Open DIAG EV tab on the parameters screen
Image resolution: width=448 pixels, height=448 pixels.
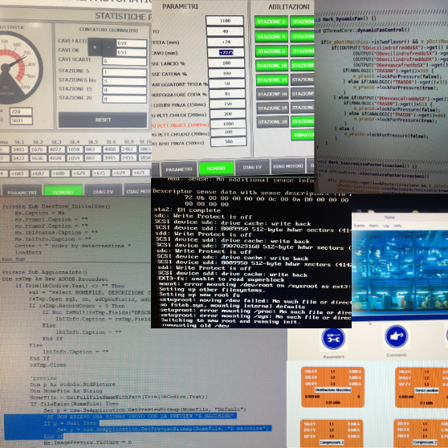coord(252,167)
